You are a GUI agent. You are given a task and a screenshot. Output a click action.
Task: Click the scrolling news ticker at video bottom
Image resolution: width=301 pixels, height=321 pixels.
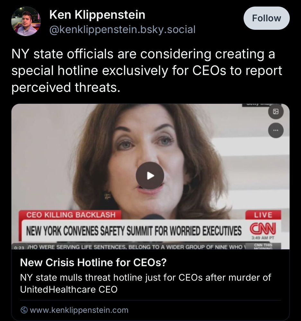pos(135,247)
